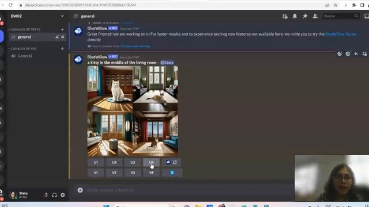
Task: Click the BlueWillow external link button
Action: pyautogui.click(x=171, y=162)
